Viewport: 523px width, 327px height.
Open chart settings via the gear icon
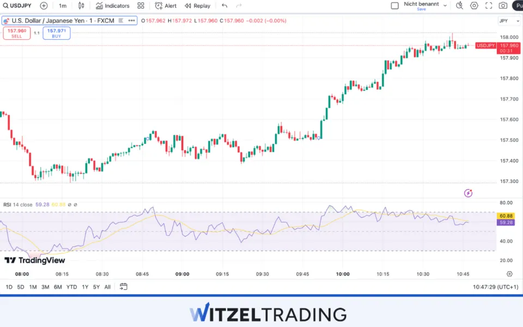(473, 5)
